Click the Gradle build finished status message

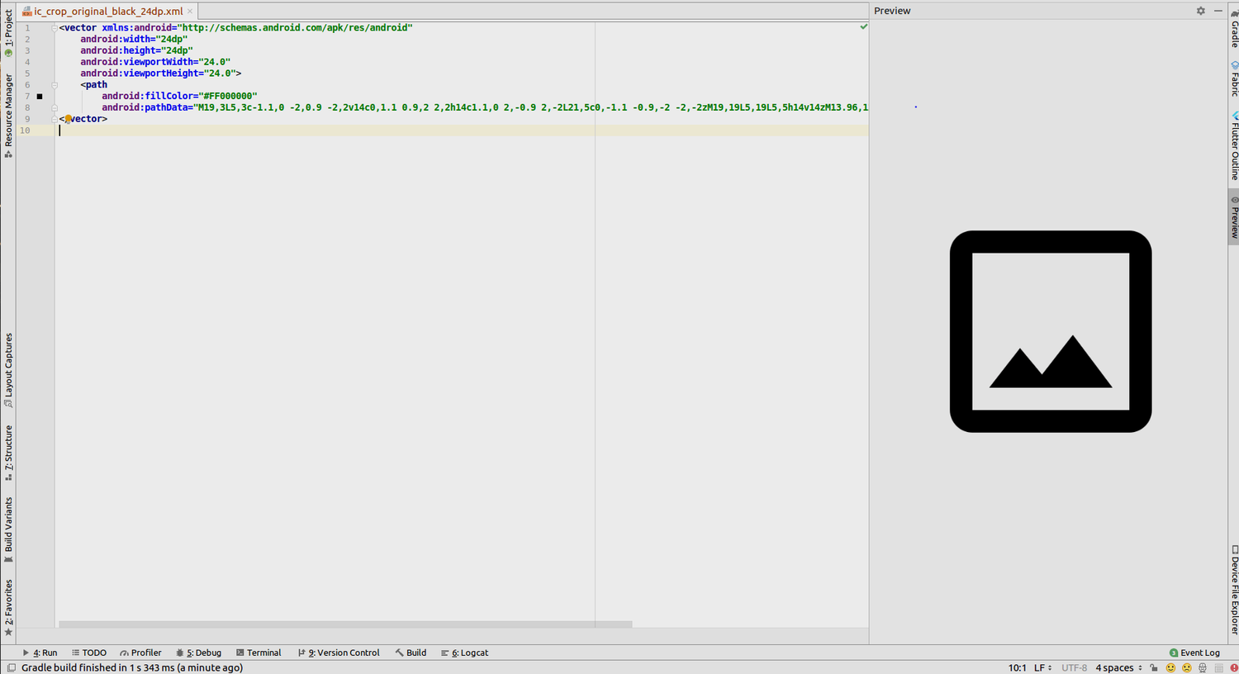pos(132,667)
